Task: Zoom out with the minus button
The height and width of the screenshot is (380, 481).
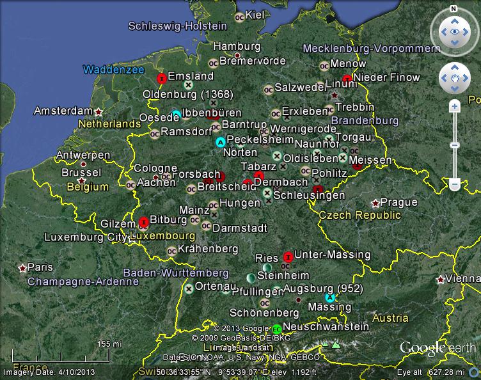Action: click(455, 184)
